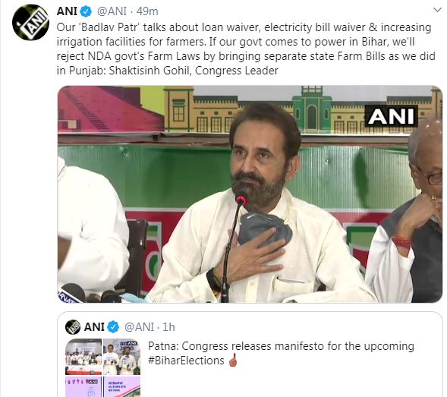Open the press conference video image
447x397 pixels.
(x=250, y=194)
